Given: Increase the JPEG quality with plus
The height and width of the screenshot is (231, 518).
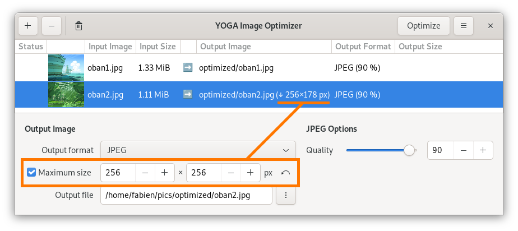Looking at the screenshot, I should [483, 150].
